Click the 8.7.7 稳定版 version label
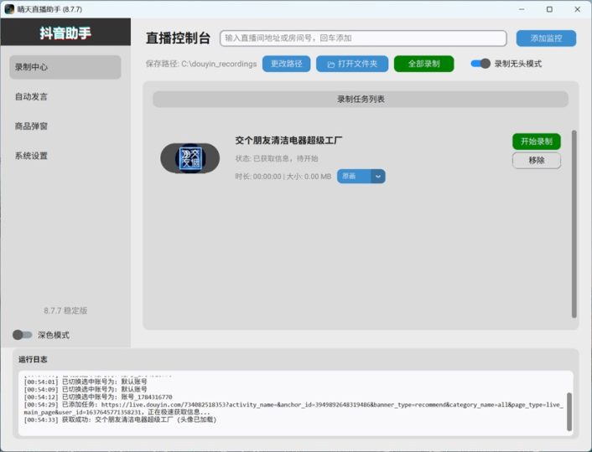Image resolution: width=592 pixels, height=452 pixels. (65, 311)
